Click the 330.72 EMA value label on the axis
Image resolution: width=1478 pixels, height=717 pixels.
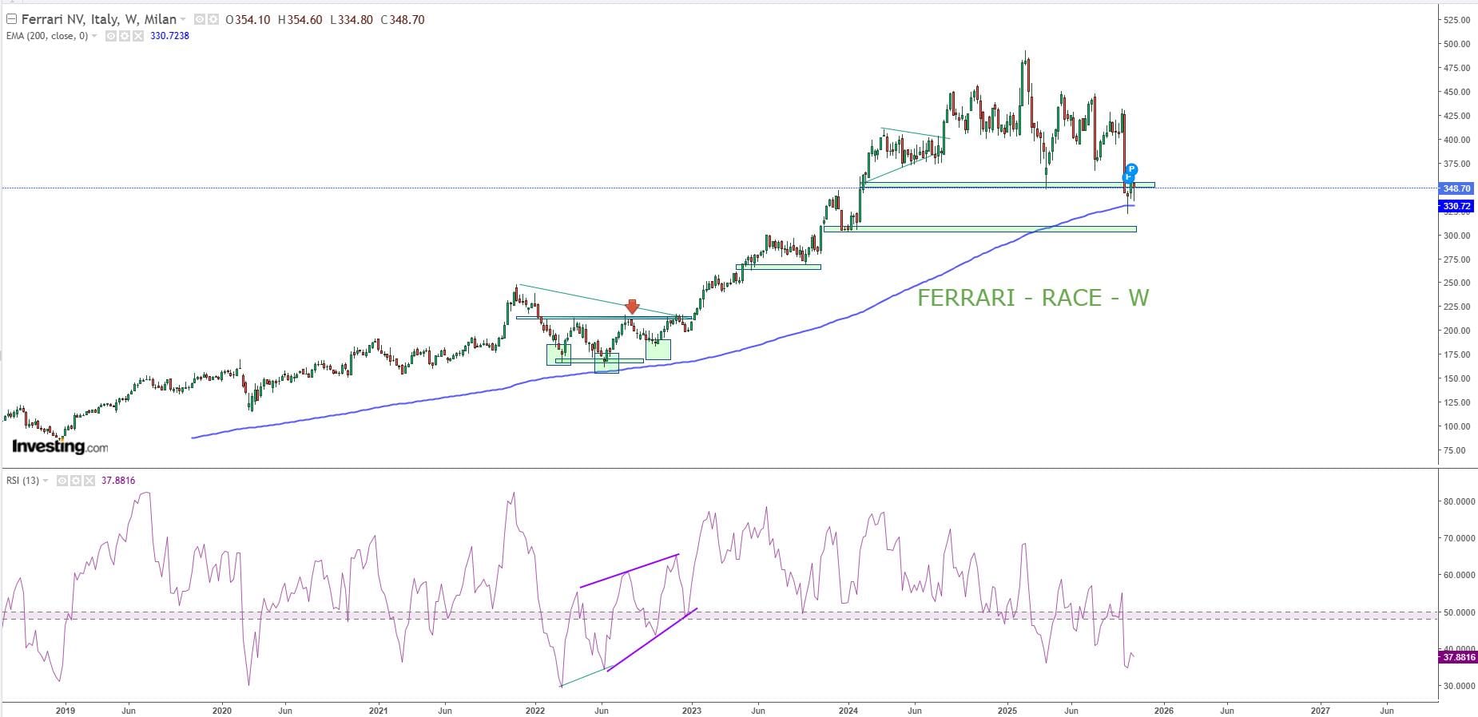point(1455,206)
